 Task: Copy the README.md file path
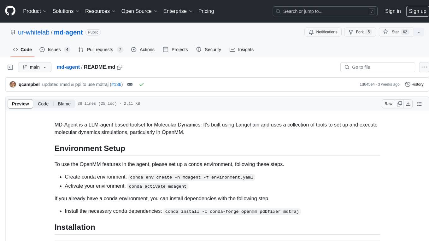[x=120, y=67]
